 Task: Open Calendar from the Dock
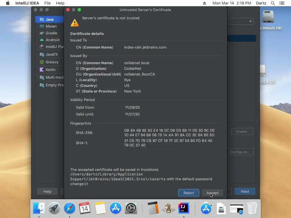point(85,208)
